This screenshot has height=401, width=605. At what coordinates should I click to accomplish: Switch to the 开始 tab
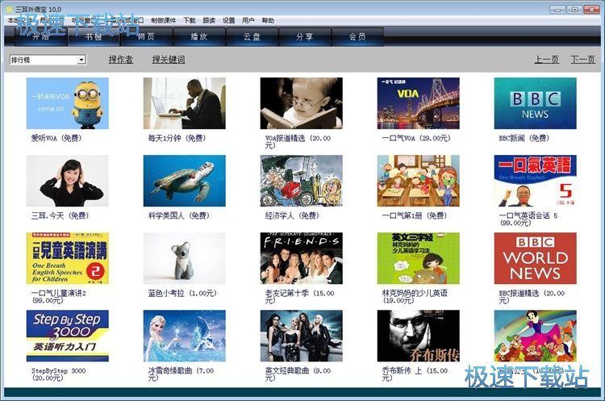(x=41, y=36)
